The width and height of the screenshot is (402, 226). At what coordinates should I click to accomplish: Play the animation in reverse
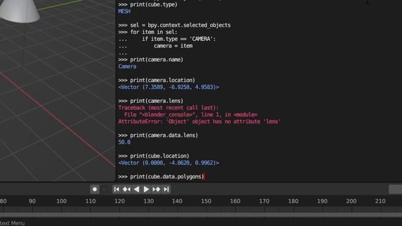136,190
